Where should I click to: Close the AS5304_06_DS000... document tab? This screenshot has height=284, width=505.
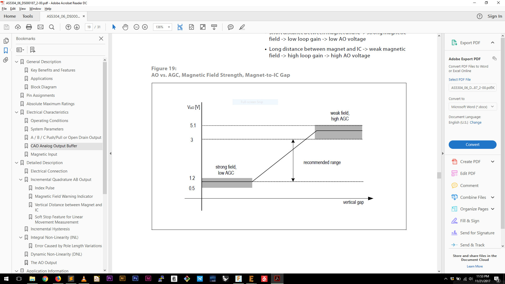tap(84, 16)
